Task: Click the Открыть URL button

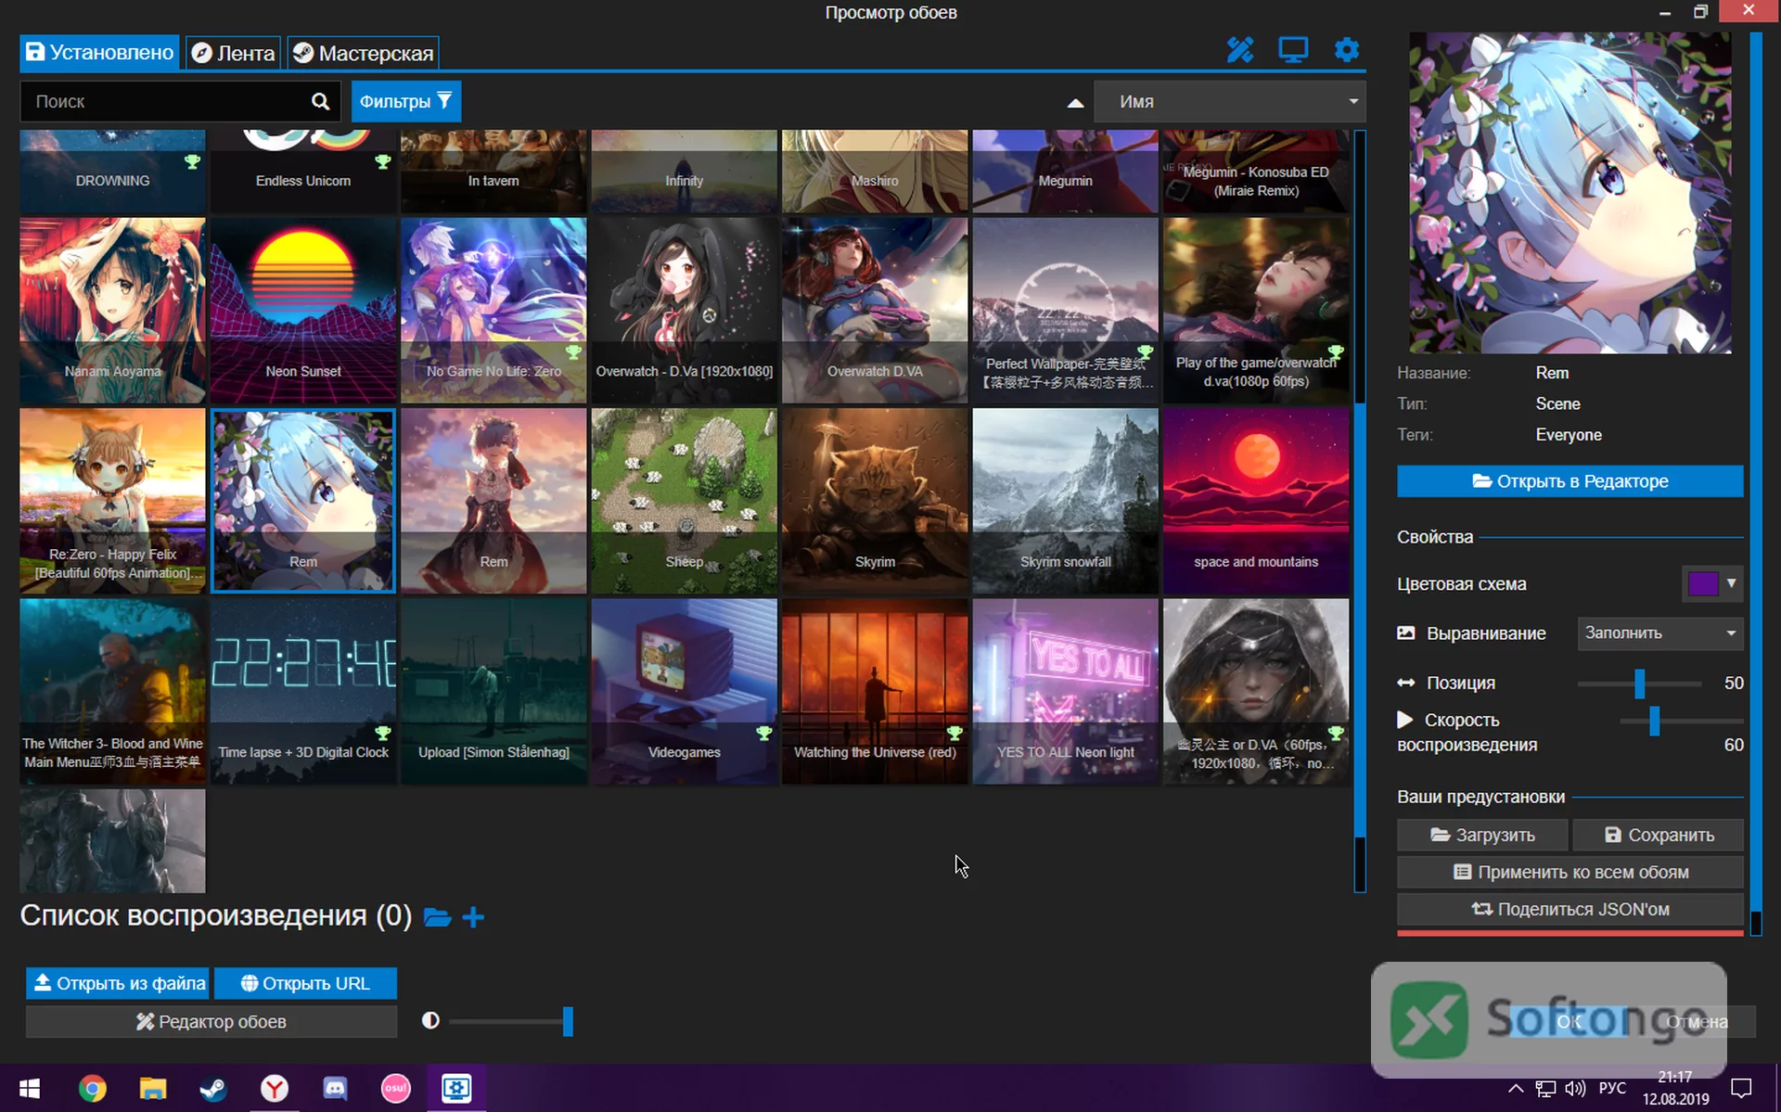Action: click(x=305, y=983)
